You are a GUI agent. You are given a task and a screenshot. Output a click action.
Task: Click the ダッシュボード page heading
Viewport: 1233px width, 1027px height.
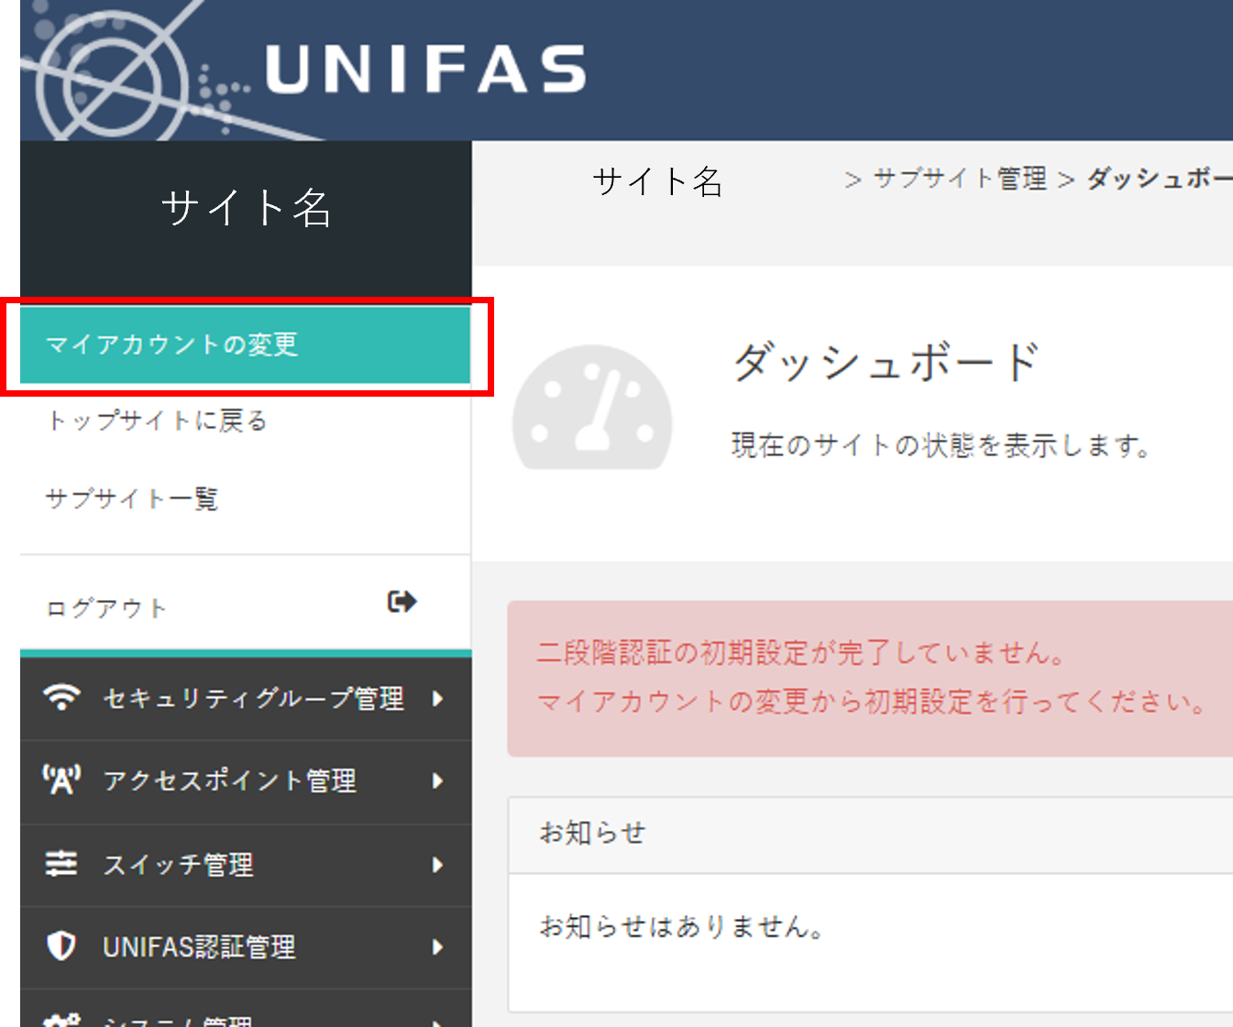pos(887,362)
